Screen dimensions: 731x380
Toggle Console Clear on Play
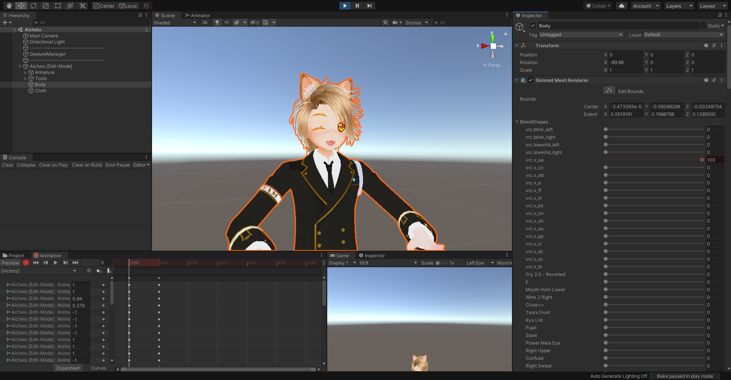53,165
